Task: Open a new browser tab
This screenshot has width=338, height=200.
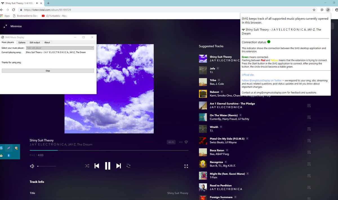Action: 48,3
